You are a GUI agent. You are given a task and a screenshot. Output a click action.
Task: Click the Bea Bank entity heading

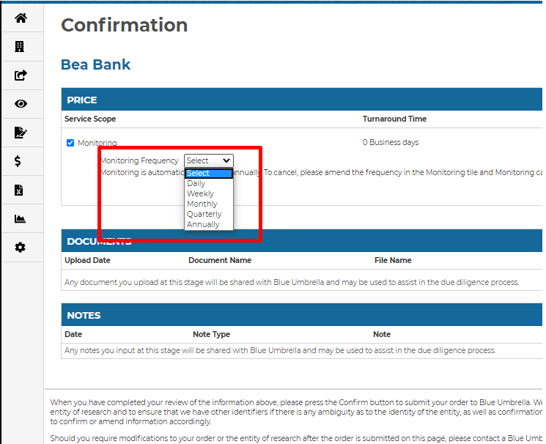pos(95,64)
